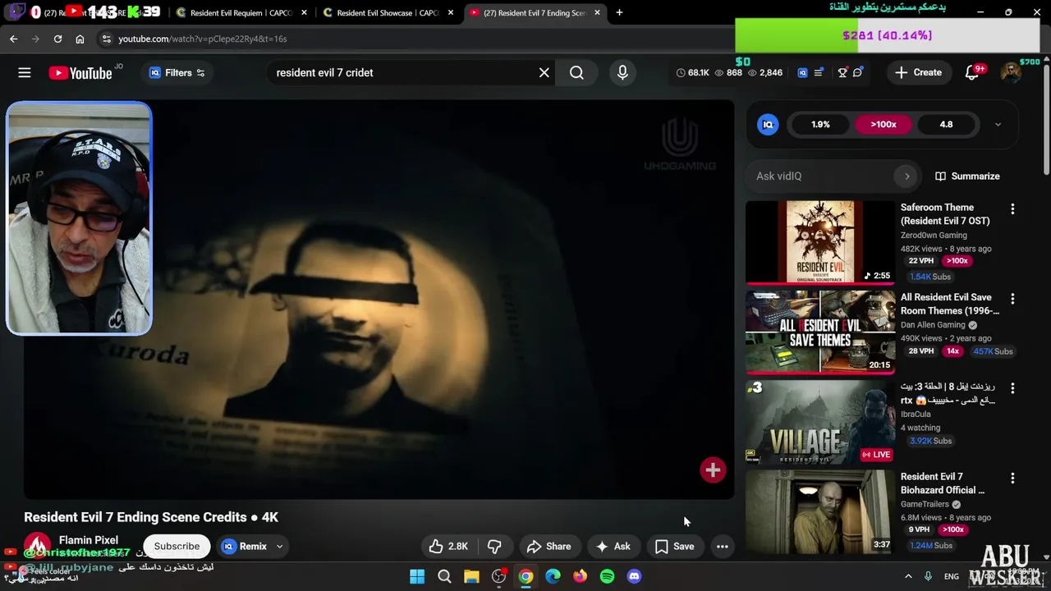Open Saferoom Theme video thumbnail

[x=820, y=243]
